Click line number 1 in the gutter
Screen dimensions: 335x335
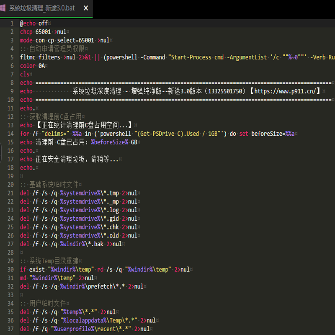coord(12,23)
